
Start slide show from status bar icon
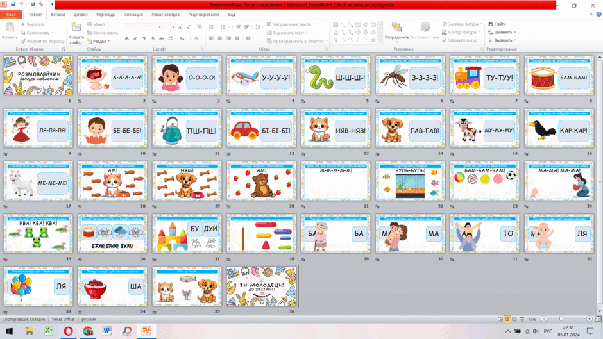click(x=522, y=319)
